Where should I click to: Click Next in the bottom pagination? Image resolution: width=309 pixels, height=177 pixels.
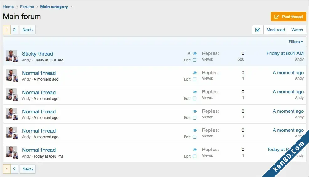[x=28, y=169]
